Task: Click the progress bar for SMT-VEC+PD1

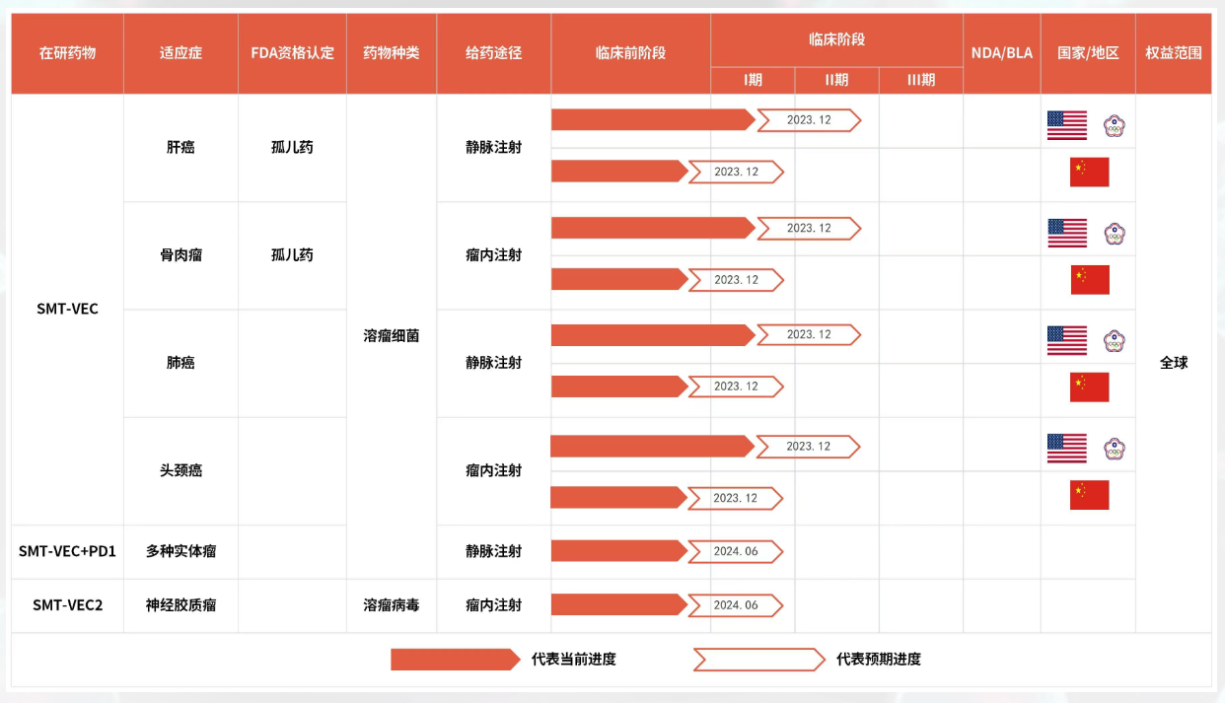Action: click(616, 551)
